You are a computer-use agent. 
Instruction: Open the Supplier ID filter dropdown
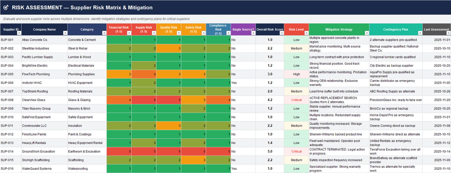19,33
